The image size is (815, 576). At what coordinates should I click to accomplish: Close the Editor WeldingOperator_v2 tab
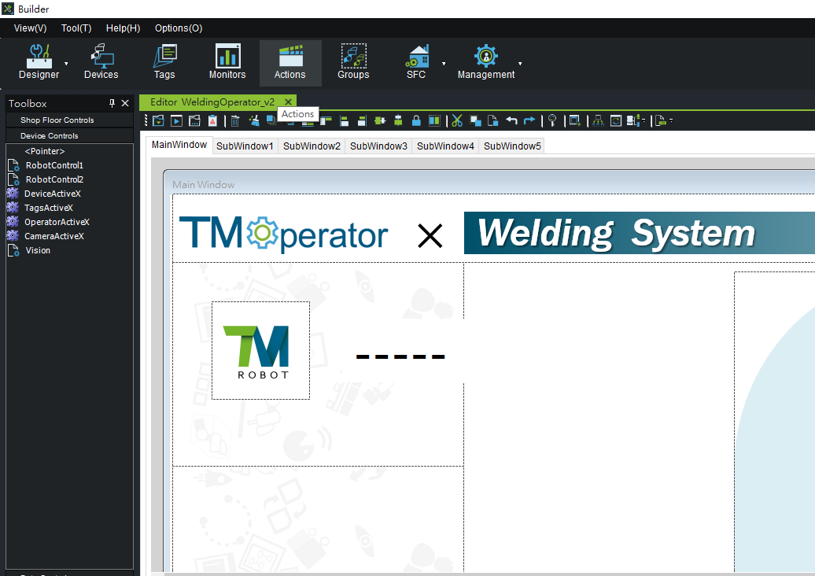(x=288, y=102)
